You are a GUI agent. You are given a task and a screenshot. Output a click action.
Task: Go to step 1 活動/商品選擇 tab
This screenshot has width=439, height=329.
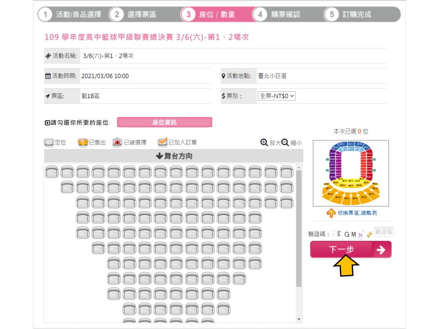72,15
